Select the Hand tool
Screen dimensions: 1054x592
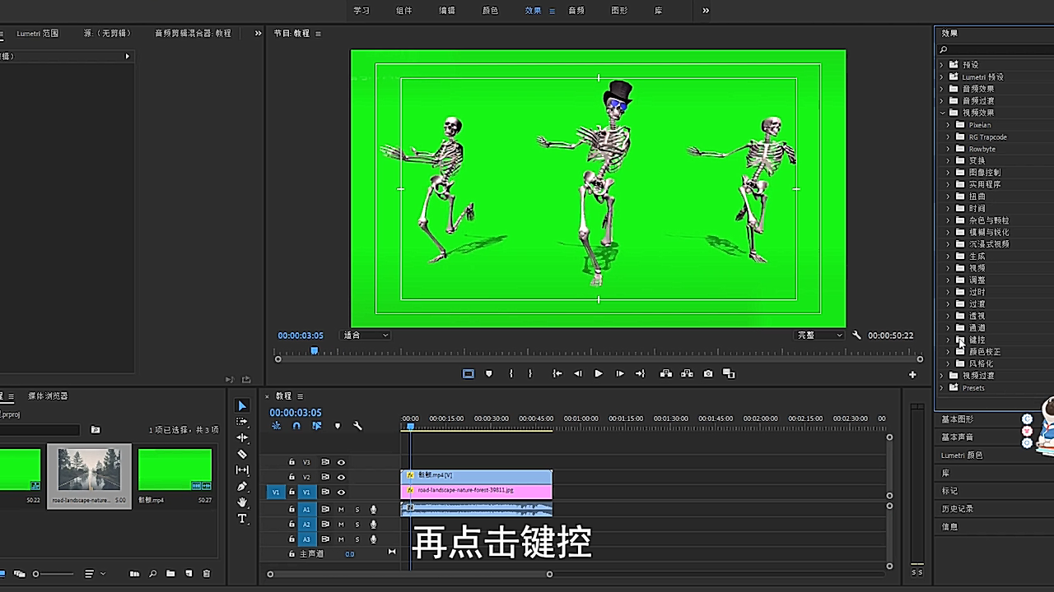tap(242, 502)
